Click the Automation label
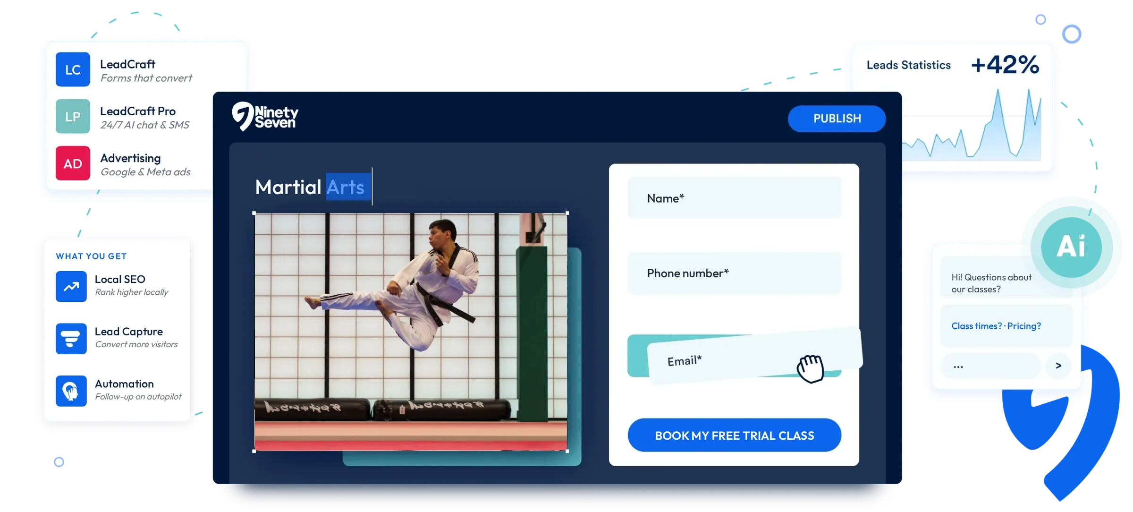 [x=124, y=384]
